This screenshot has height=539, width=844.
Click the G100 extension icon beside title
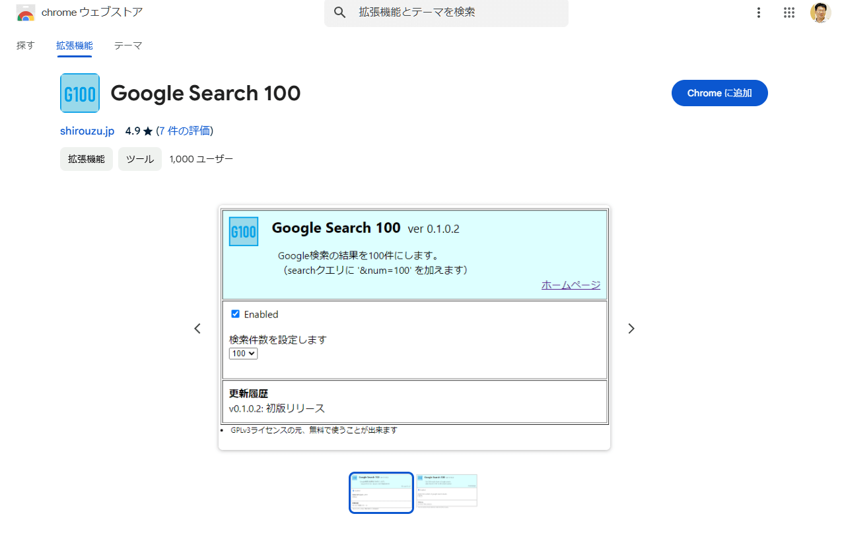[x=80, y=93]
